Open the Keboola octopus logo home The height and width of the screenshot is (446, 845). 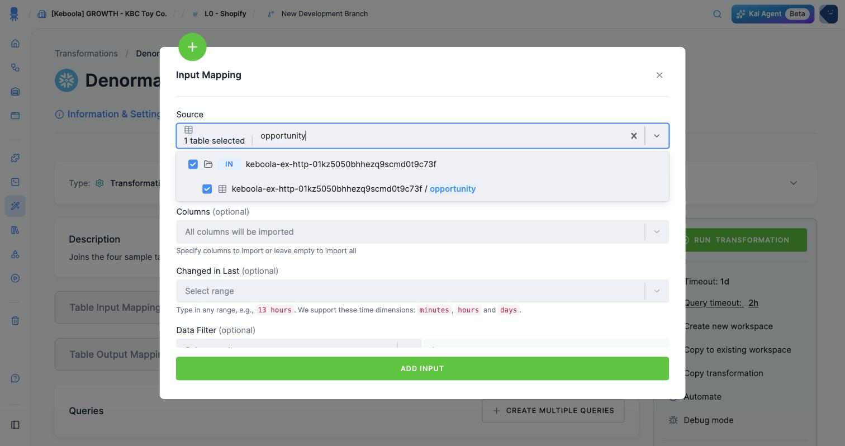15,14
